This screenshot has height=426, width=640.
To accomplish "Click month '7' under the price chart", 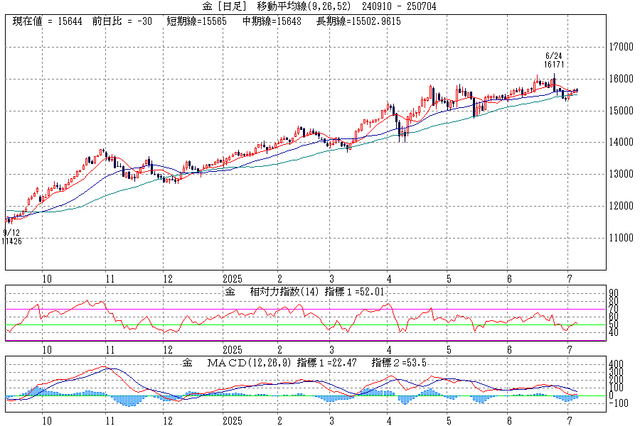I will (570, 279).
